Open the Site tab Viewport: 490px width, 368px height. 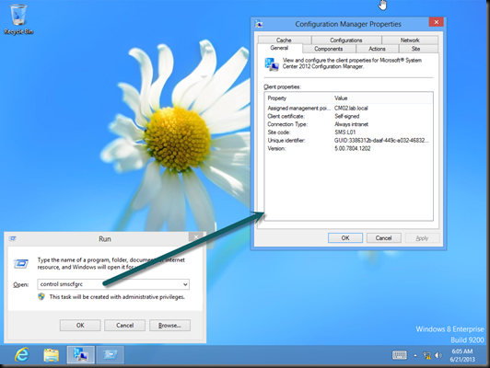416,49
